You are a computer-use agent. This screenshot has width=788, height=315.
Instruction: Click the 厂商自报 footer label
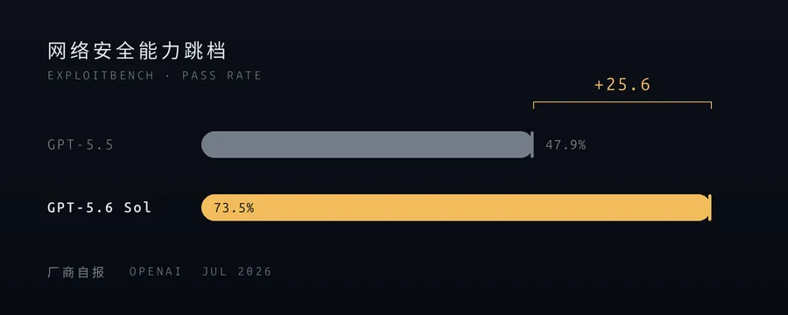[76, 272]
